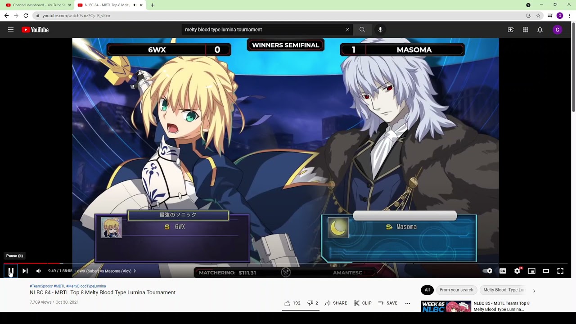Open the #MeltyBloodTypeLumina hashtag link
576x324 pixels.
click(86, 286)
